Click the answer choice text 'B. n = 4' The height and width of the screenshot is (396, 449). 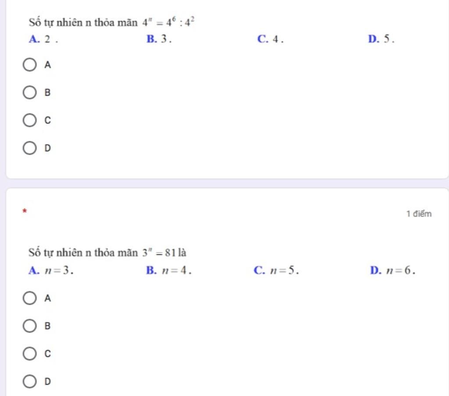pyautogui.click(x=169, y=270)
